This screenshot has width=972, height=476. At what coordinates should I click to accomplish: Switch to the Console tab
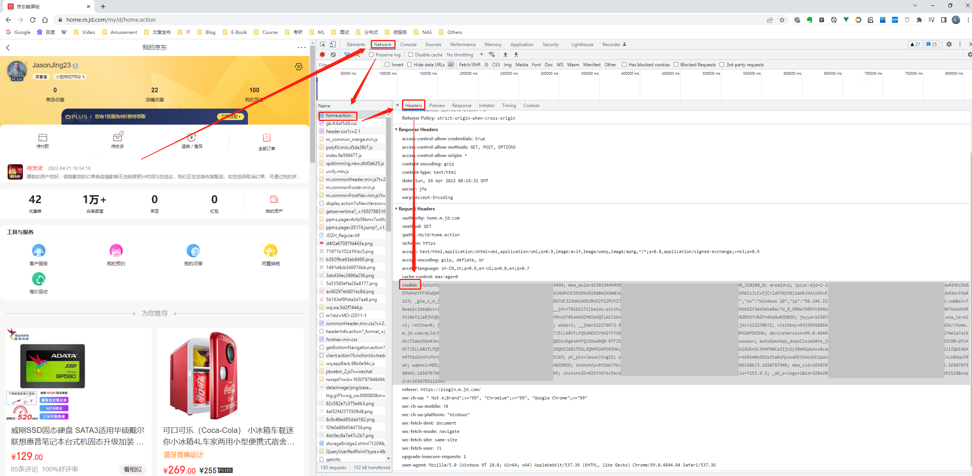click(408, 44)
